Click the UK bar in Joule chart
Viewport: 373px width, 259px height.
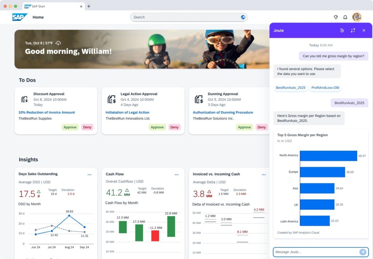317,204
